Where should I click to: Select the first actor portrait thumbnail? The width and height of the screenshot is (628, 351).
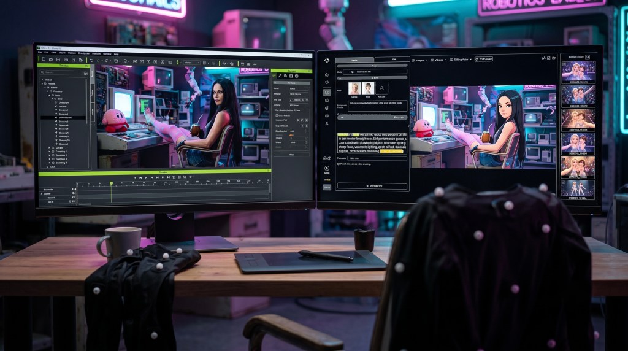pos(354,88)
